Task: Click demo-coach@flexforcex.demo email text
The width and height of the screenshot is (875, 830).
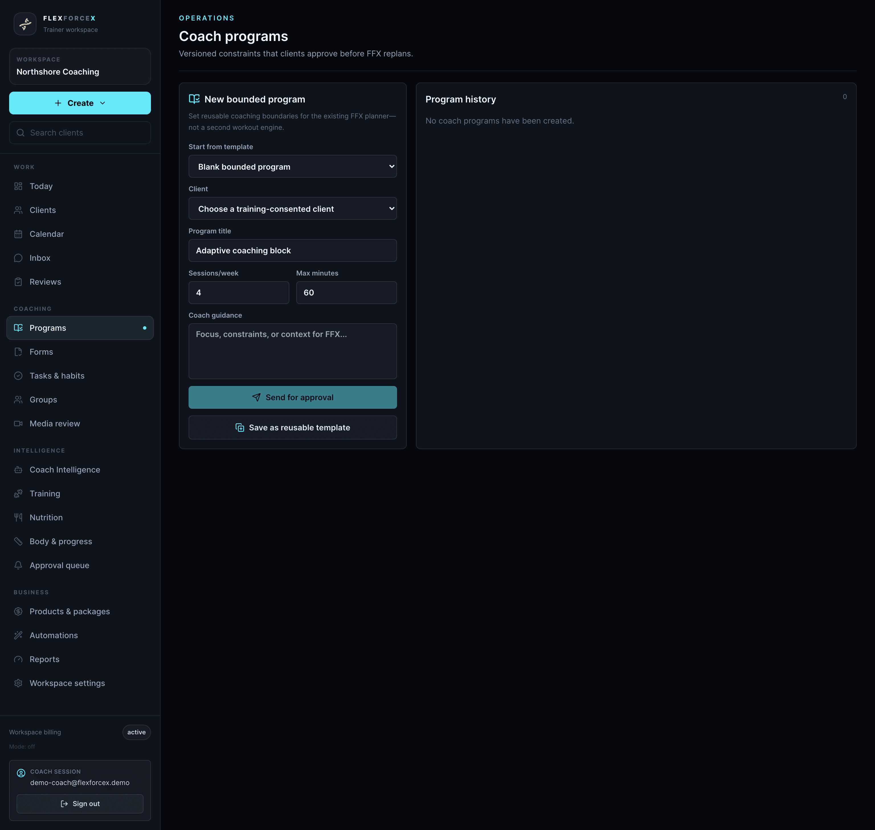Action: [x=80, y=783]
